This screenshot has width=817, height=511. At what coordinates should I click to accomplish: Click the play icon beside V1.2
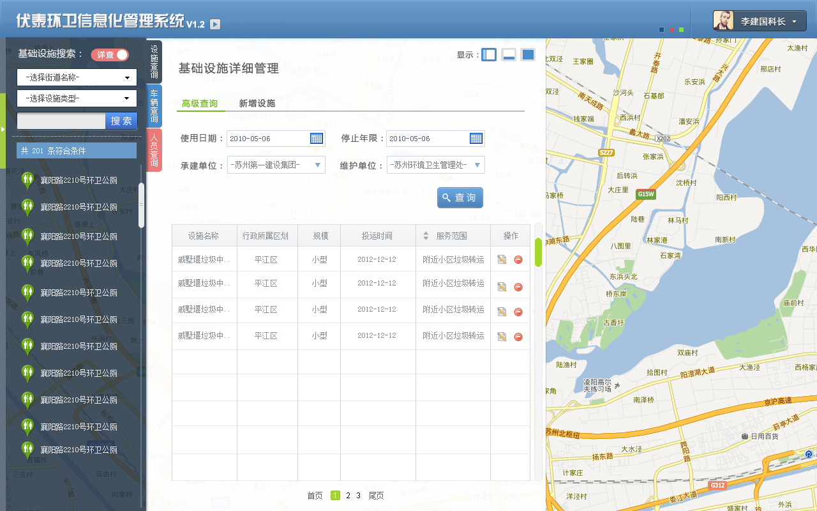pyautogui.click(x=216, y=24)
